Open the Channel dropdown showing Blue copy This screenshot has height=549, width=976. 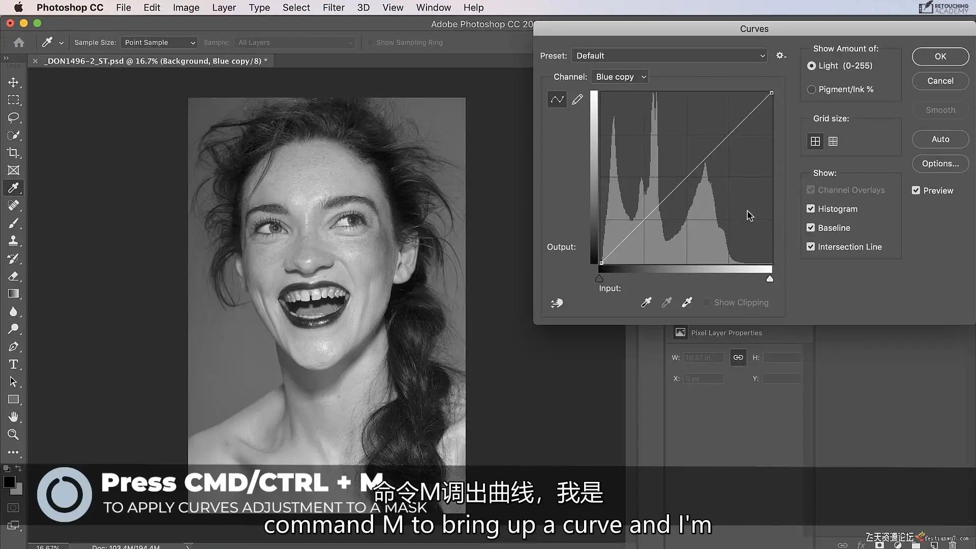coord(620,77)
